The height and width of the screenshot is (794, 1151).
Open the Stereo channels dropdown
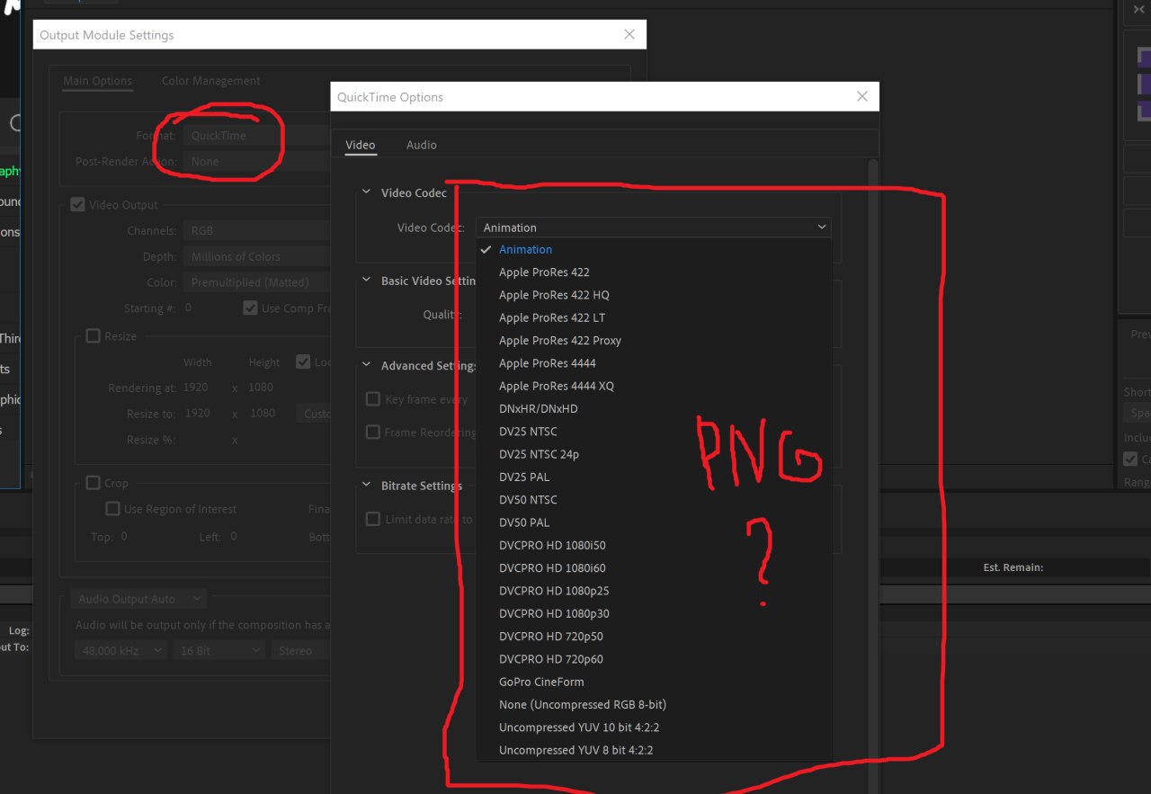301,650
